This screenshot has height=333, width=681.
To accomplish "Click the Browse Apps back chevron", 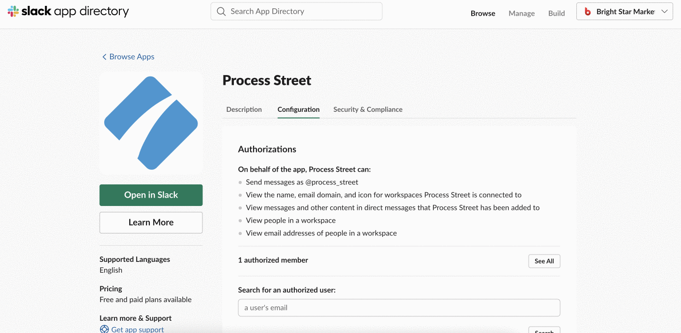I will [x=104, y=57].
